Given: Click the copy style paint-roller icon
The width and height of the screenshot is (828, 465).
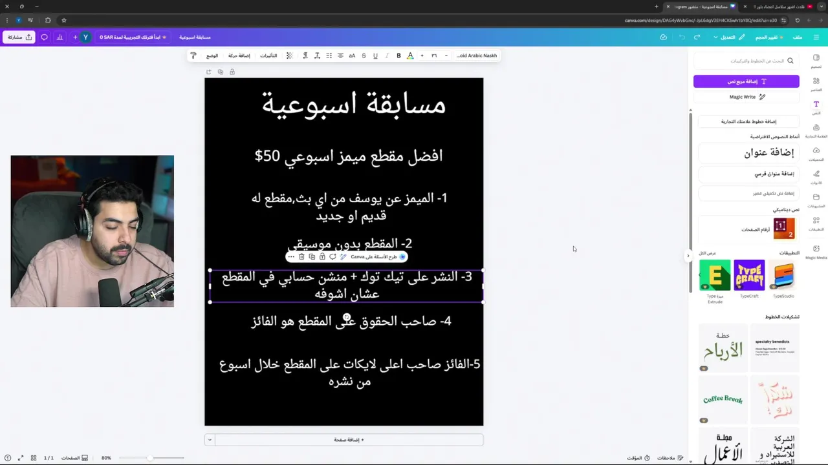Looking at the screenshot, I should point(193,56).
